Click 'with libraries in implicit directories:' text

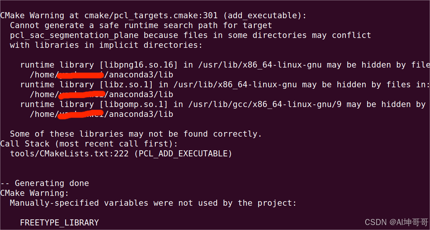[x=106, y=45]
